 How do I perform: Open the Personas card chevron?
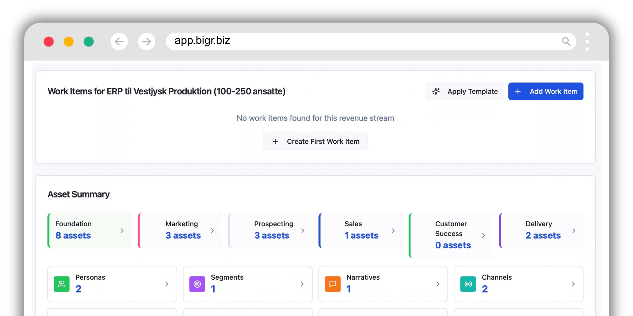pos(166,284)
